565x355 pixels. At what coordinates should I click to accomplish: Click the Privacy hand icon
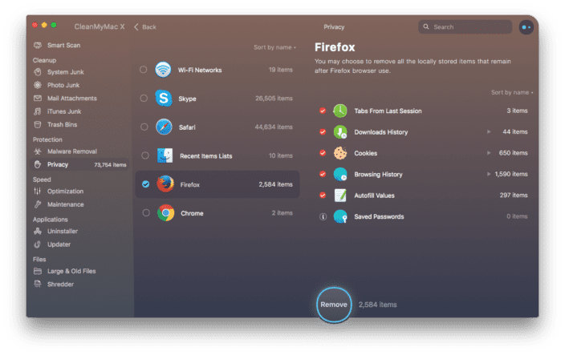click(38, 164)
